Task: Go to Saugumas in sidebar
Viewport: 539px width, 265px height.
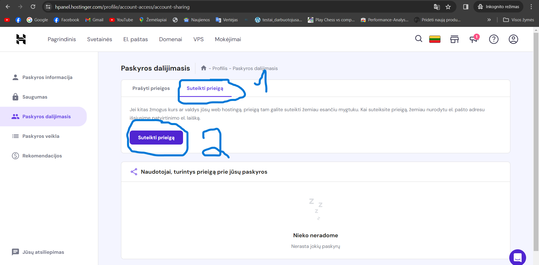Action: coord(35,97)
